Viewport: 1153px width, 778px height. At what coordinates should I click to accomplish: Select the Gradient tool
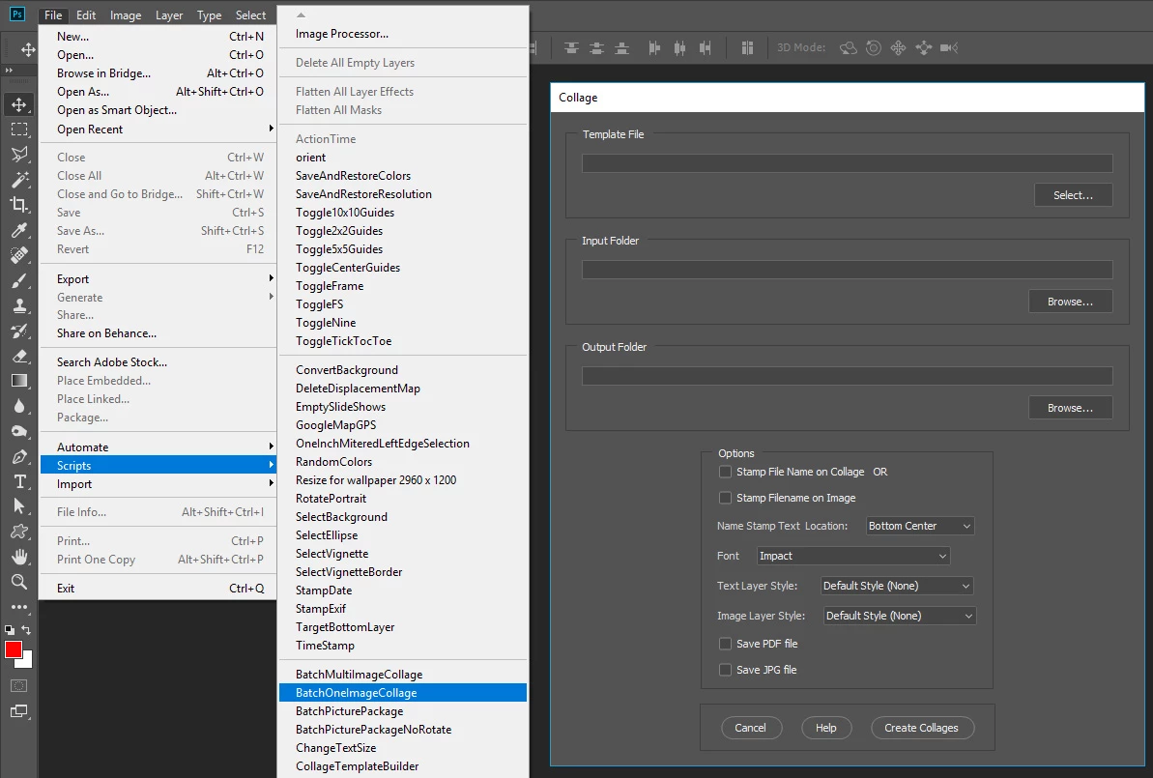pos(19,381)
